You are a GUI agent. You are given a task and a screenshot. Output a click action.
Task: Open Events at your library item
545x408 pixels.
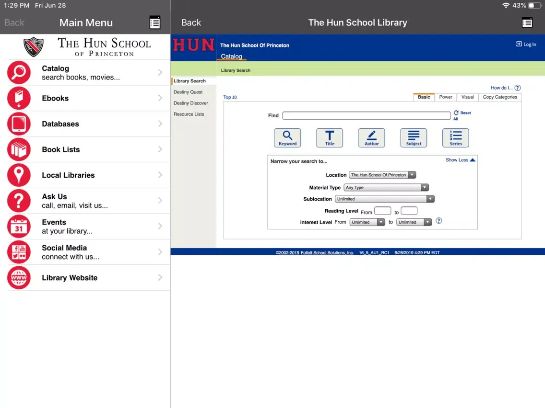point(85,227)
